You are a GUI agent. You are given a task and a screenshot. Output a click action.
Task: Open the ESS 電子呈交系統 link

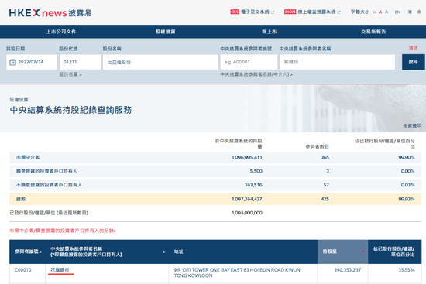[253, 12]
